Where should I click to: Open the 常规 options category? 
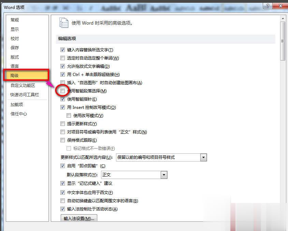15,20
